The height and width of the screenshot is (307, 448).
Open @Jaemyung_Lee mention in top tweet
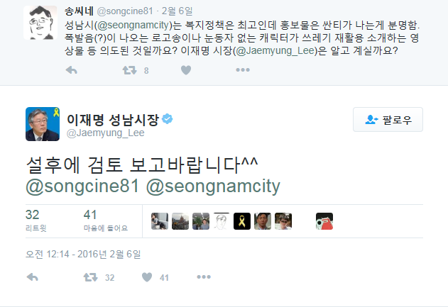click(275, 50)
